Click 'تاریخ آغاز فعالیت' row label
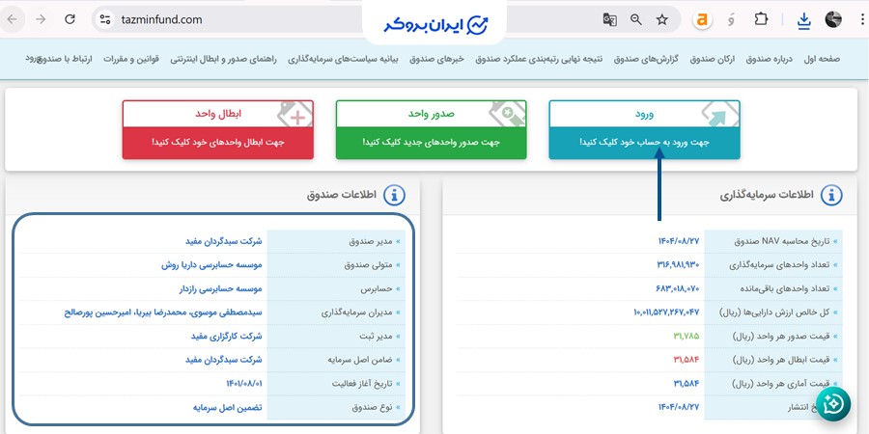Viewport: 869px width, 434px height. pos(362,384)
